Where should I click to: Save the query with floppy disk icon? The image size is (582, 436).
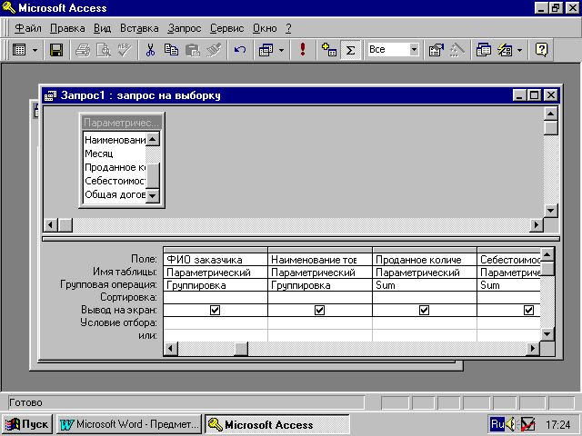coord(56,50)
